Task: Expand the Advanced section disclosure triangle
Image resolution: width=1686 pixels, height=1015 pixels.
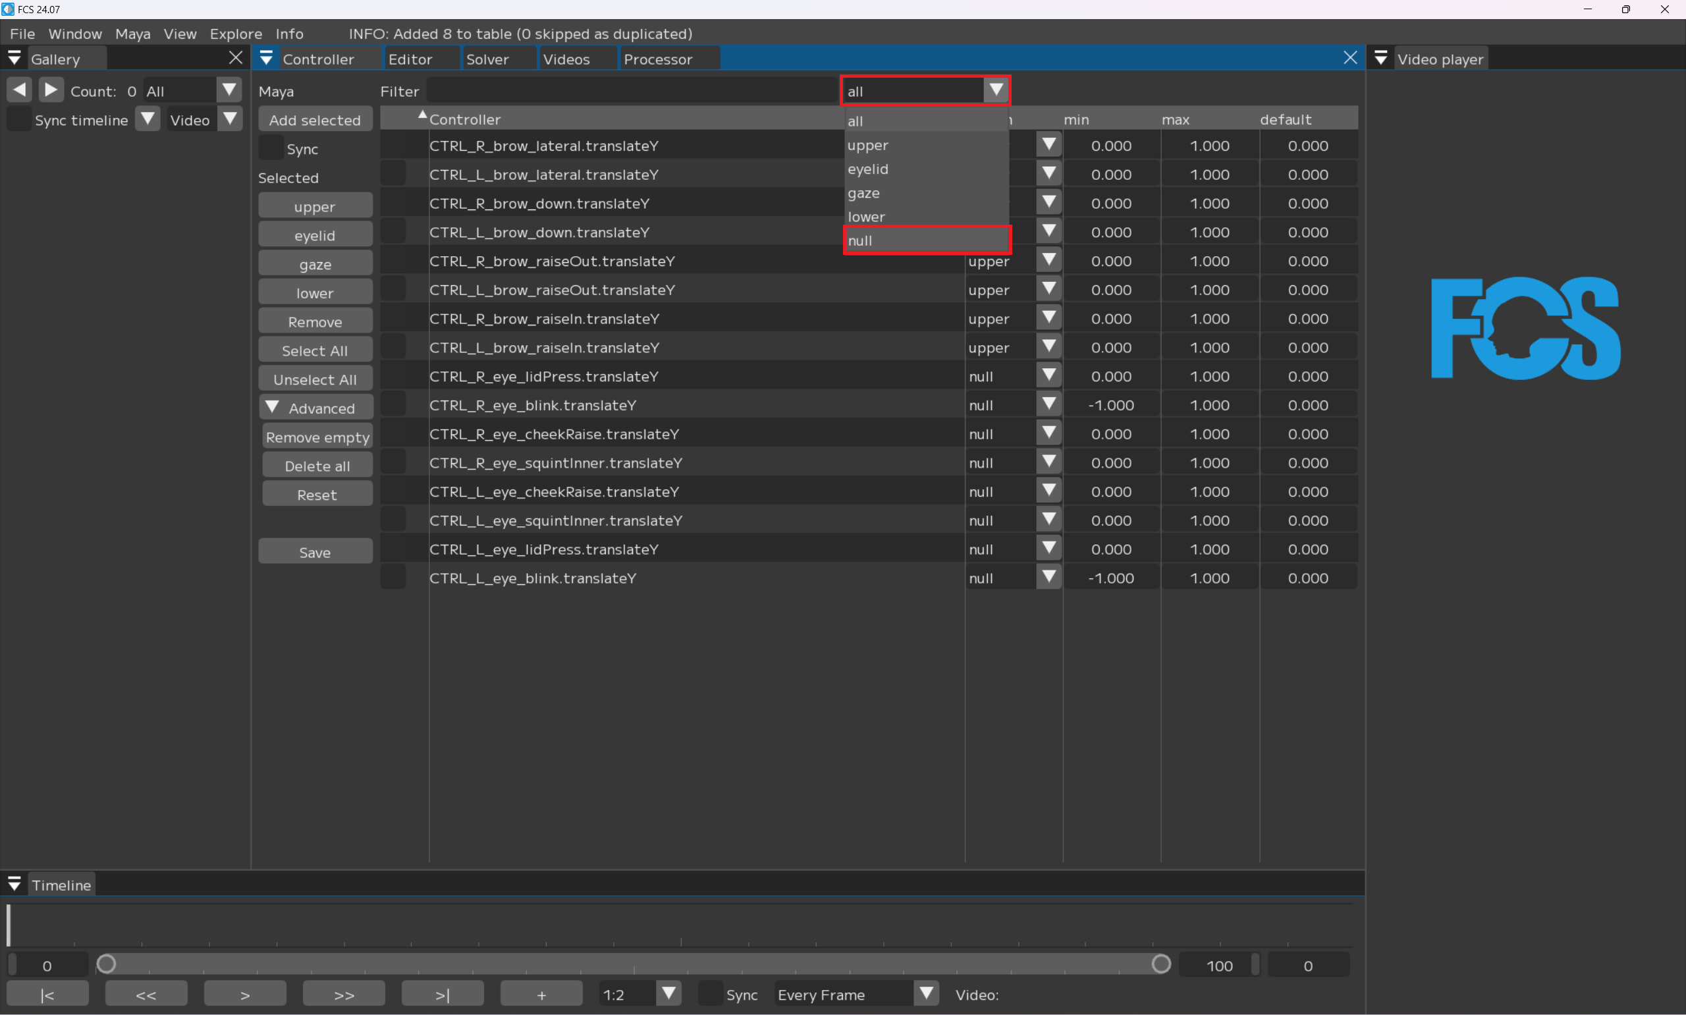Action: click(x=272, y=408)
